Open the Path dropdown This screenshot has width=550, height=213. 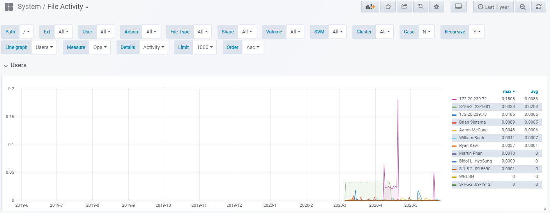point(27,32)
